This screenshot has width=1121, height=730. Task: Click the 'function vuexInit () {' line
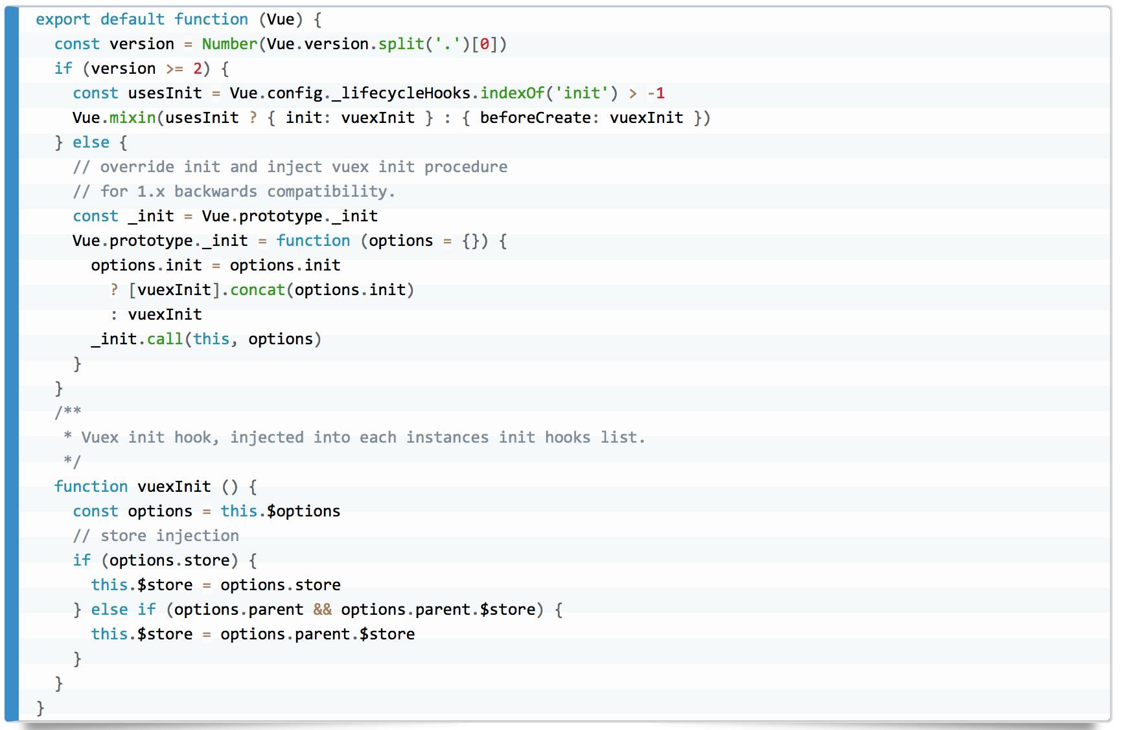coord(156,487)
